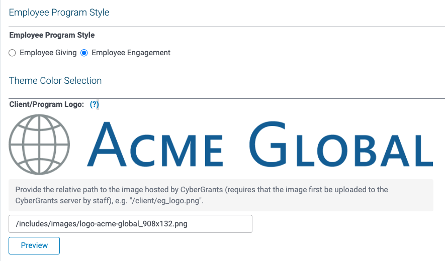Click the large letter G in logo
This screenshot has height=261, width=445.
click(x=268, y=144)
